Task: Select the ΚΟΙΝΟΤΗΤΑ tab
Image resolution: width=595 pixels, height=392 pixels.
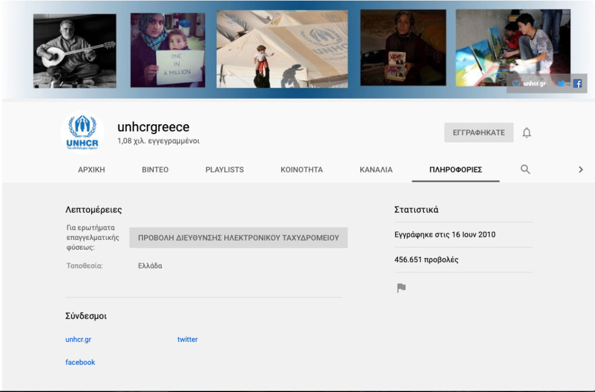Action: 302,170
